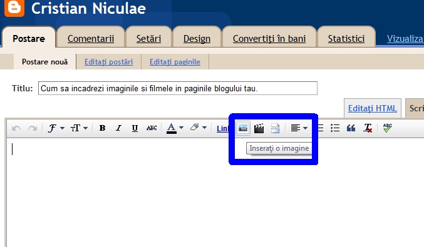Click inside the post body editor area
The height and width of the screenshot is (247, 424).
(215, 192)
